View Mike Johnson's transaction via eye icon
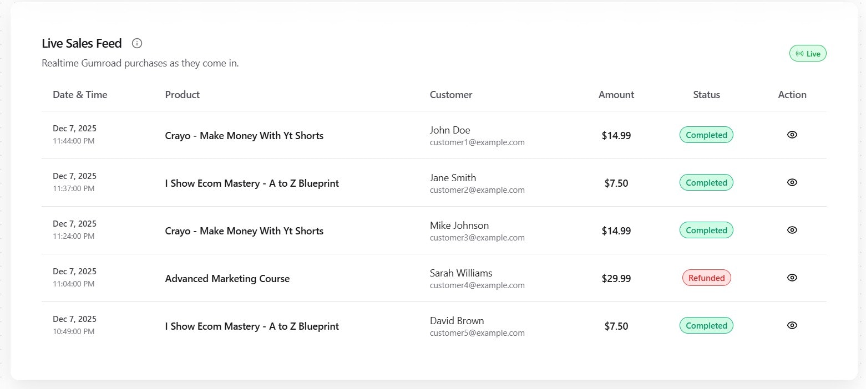 pyautogui.click(x=792, y=230)
